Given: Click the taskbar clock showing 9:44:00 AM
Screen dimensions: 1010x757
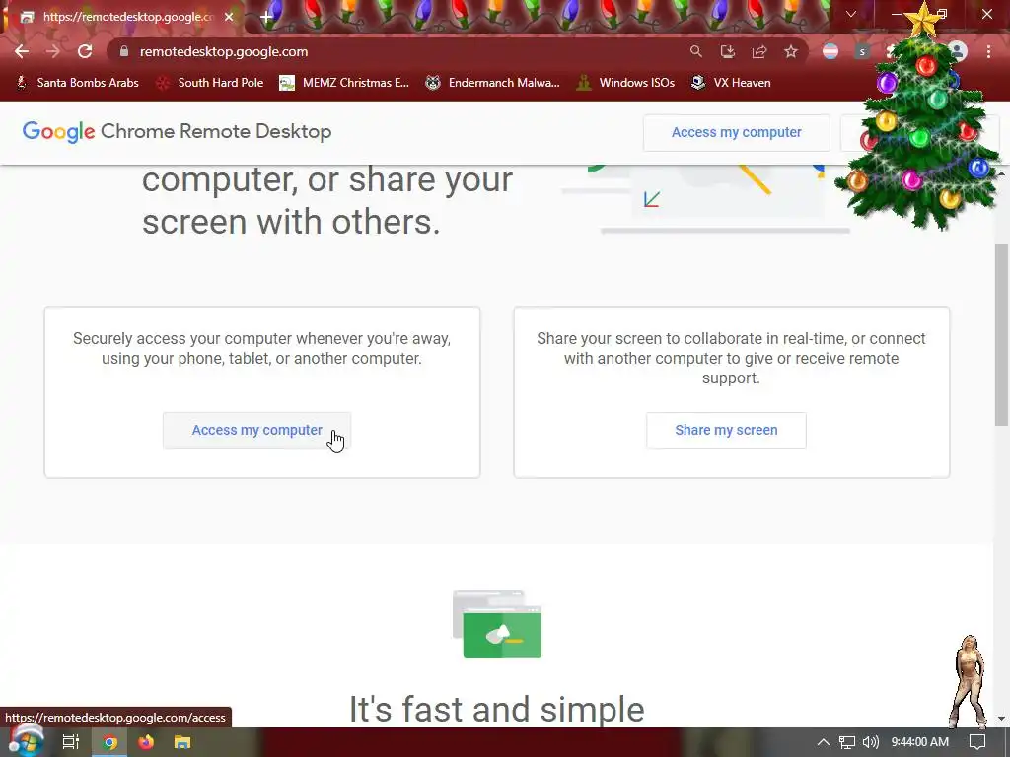Looking at the screenshot, I should (920, 742).
